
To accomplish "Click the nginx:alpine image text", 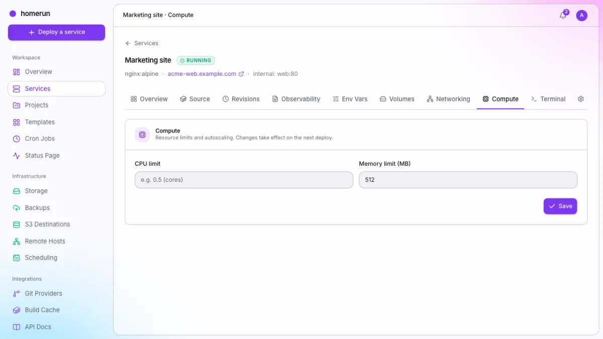I will 142,74.
